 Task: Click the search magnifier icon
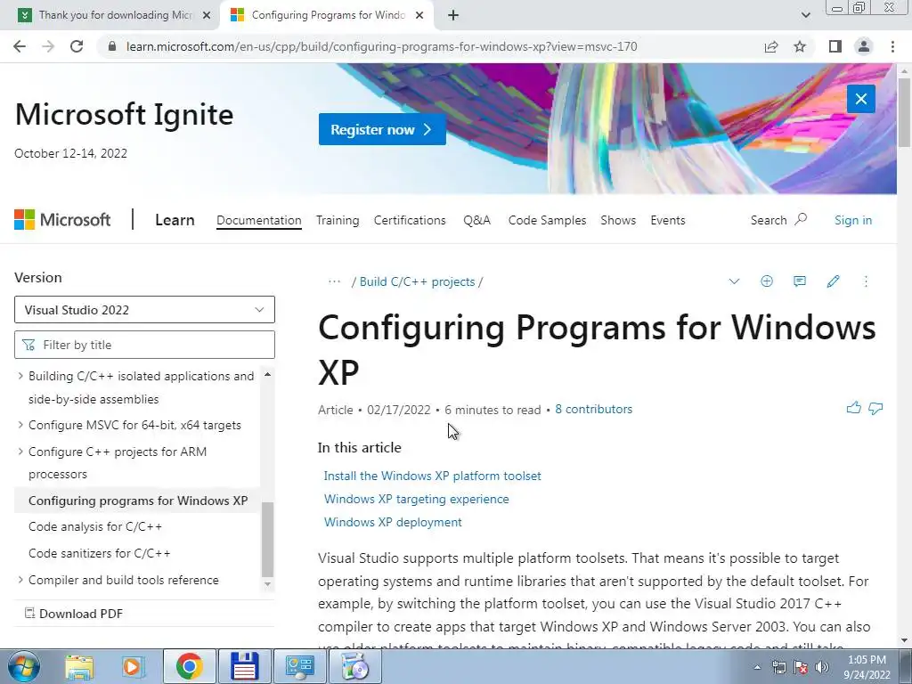pyautogui.click(x=801, y=219)
